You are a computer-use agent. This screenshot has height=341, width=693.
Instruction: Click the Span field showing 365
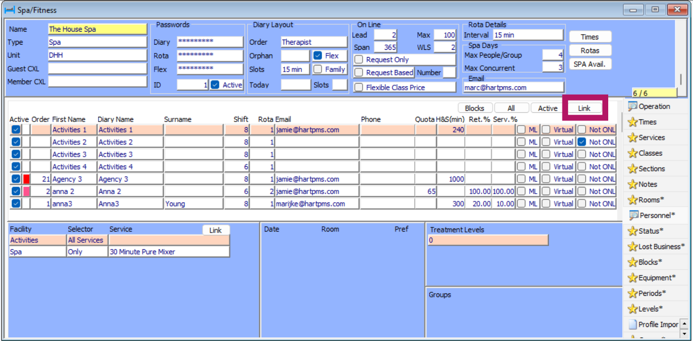point(386,47)
